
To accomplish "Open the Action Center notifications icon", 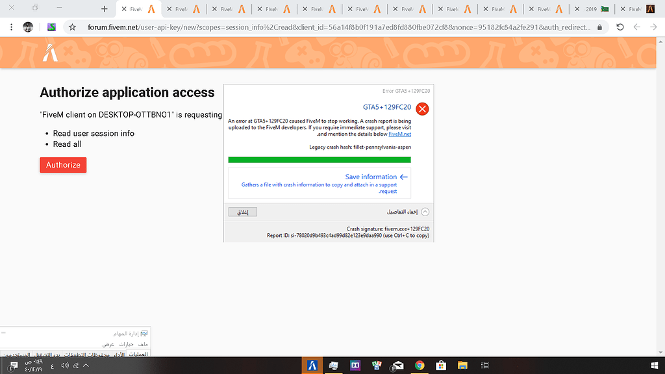I will (x=13, y=366).
